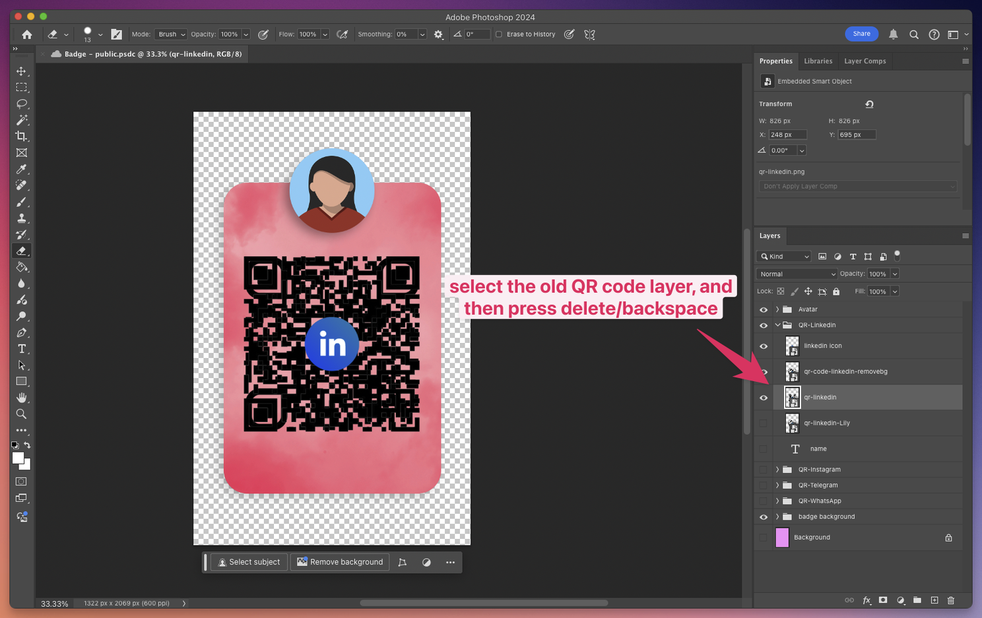Image resolution: width=982 pixels, height=618 pixels.
Task: Collapse the QR-Linkedin group
Action: tap(777, 325)
